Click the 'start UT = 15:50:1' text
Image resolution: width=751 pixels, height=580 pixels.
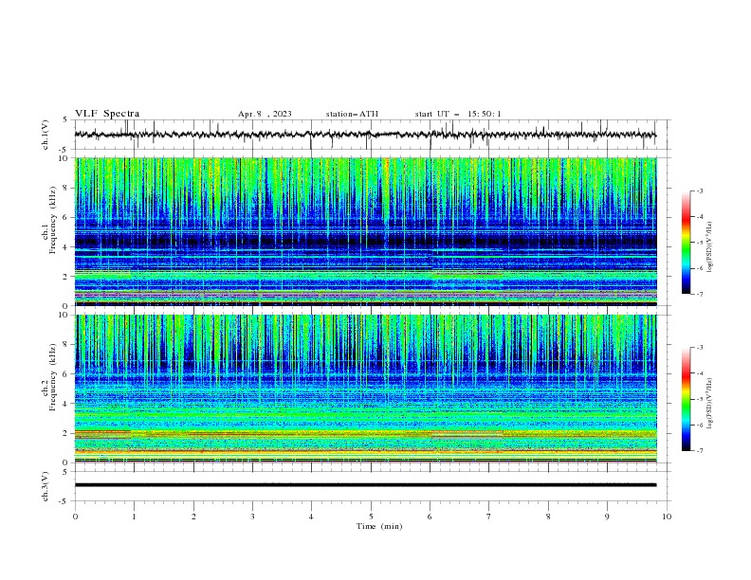[458, 114]
